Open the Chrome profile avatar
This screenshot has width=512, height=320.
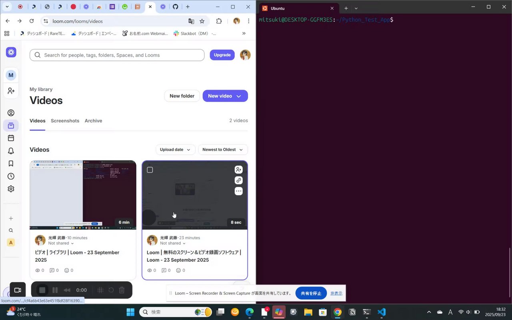coord(236,21)
